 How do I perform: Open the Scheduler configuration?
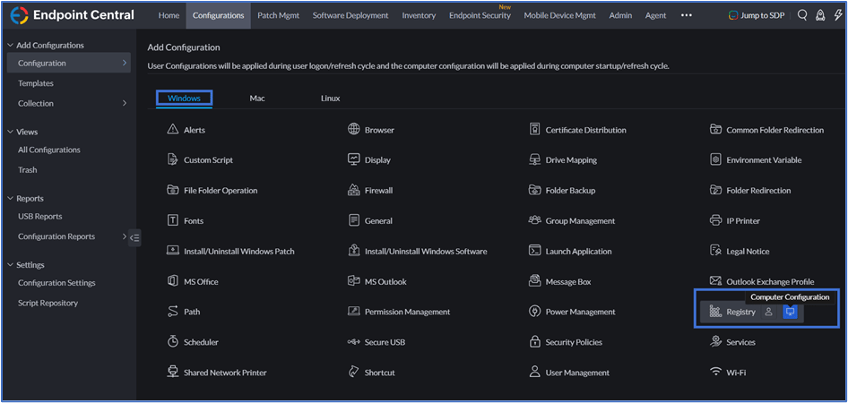(193, 342)
